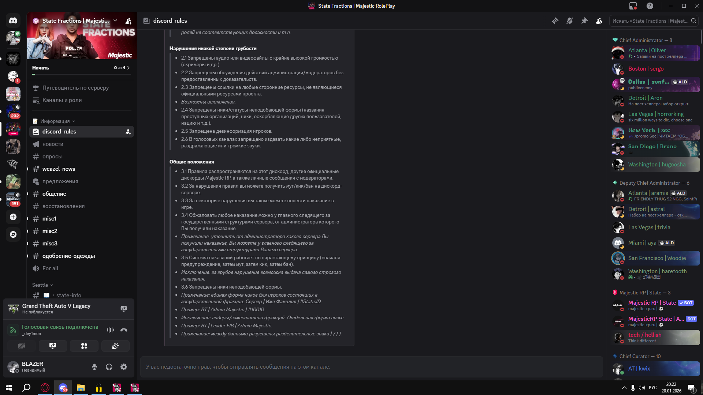Open the taskbar volume speaker control
This screenshot has height=395, width=703.
(641, 388)
